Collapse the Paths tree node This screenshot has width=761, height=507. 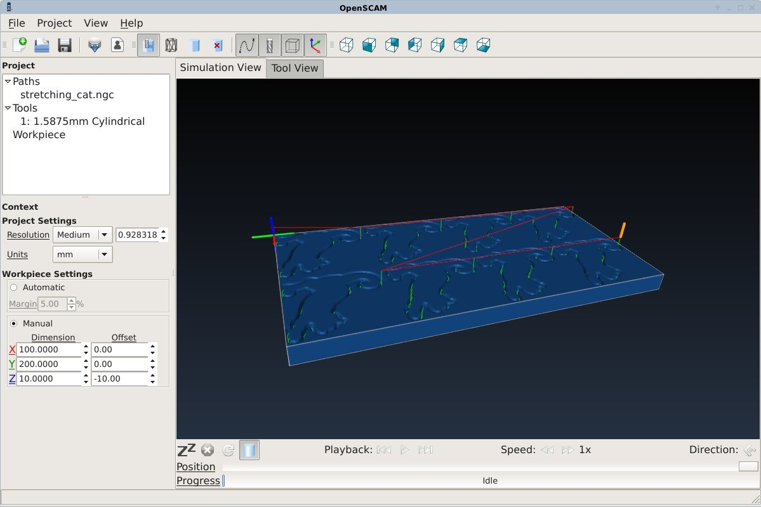click(8, 82)
